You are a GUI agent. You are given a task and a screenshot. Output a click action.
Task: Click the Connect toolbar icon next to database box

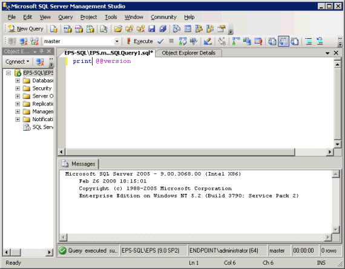click(12, 41)
